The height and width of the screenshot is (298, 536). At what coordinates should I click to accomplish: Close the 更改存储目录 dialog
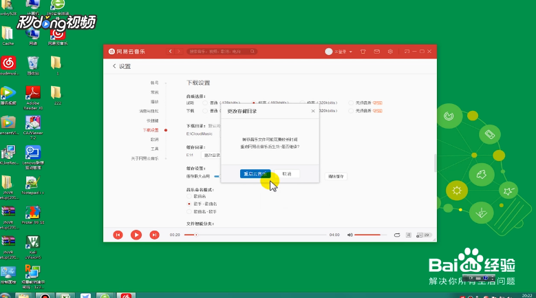(x=313, y=111)
